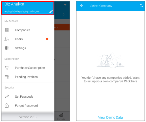Expand the dimmed dropdown arrow at top
This screenshot has height=122, width=146.
65,5
